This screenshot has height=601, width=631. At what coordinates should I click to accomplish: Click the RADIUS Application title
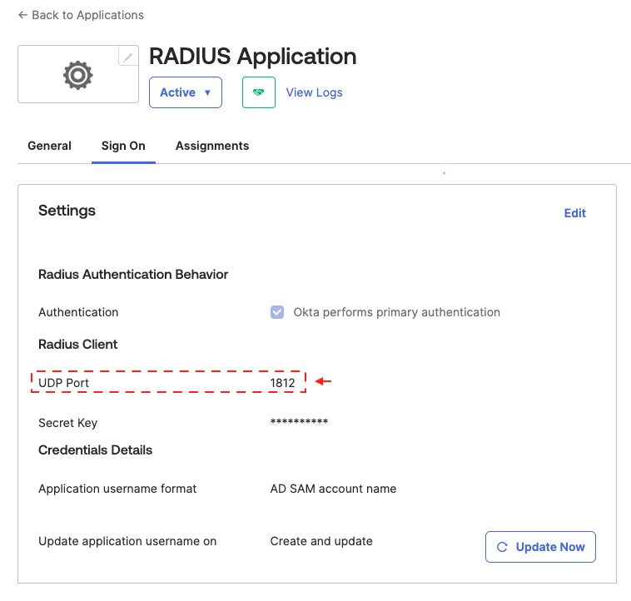[253, 57]
